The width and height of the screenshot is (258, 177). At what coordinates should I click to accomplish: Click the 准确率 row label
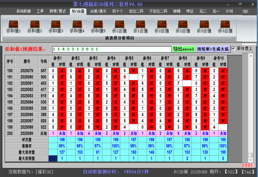pos(27,146)
